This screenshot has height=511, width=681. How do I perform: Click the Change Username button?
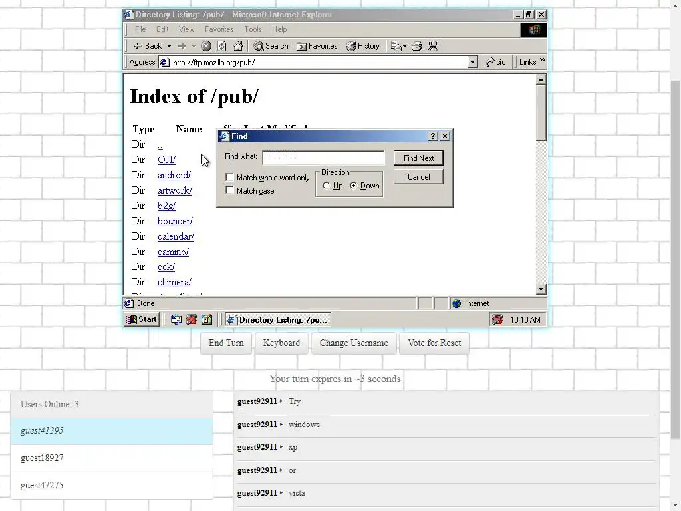tap(354, 343)
